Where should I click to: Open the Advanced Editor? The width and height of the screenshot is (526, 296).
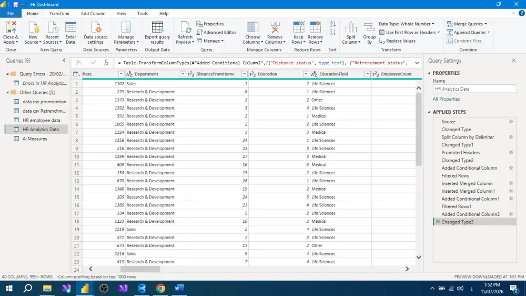216,32
